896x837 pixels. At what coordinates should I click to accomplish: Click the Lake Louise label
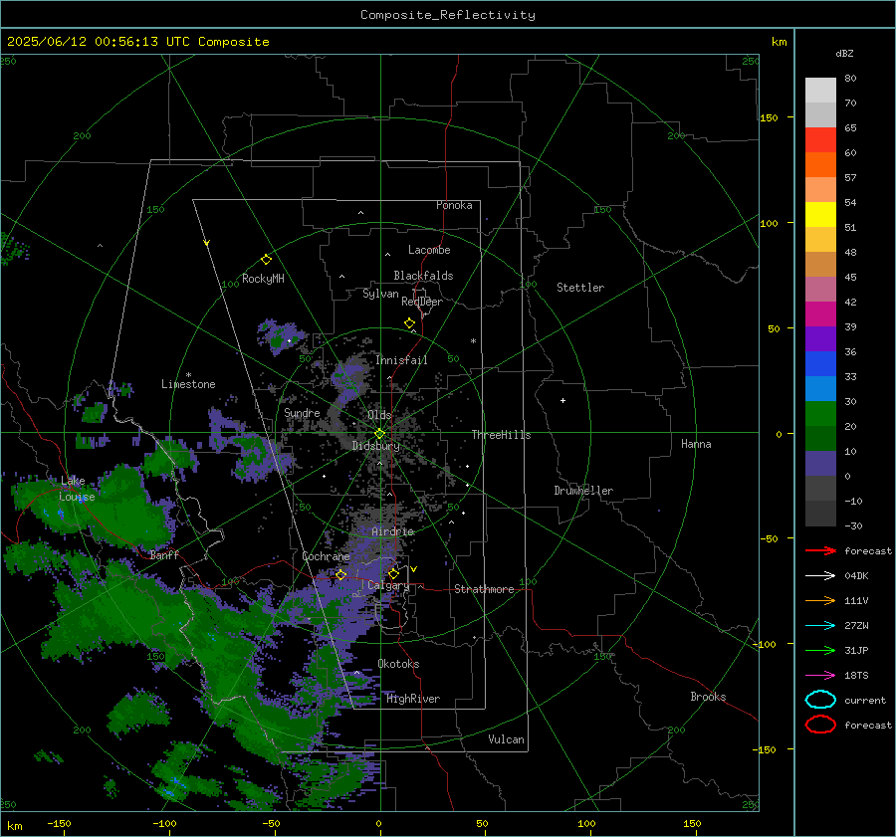point(77,489)
